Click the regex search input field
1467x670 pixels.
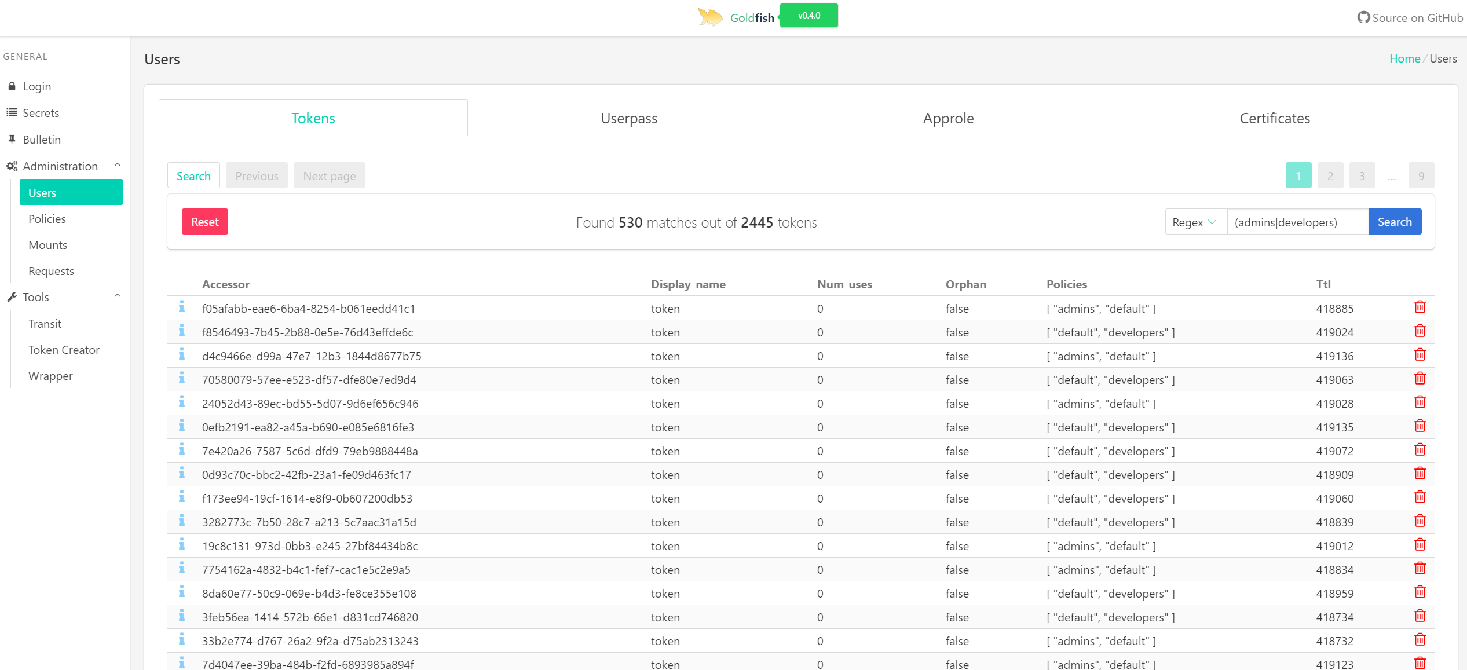[1297, 222]
